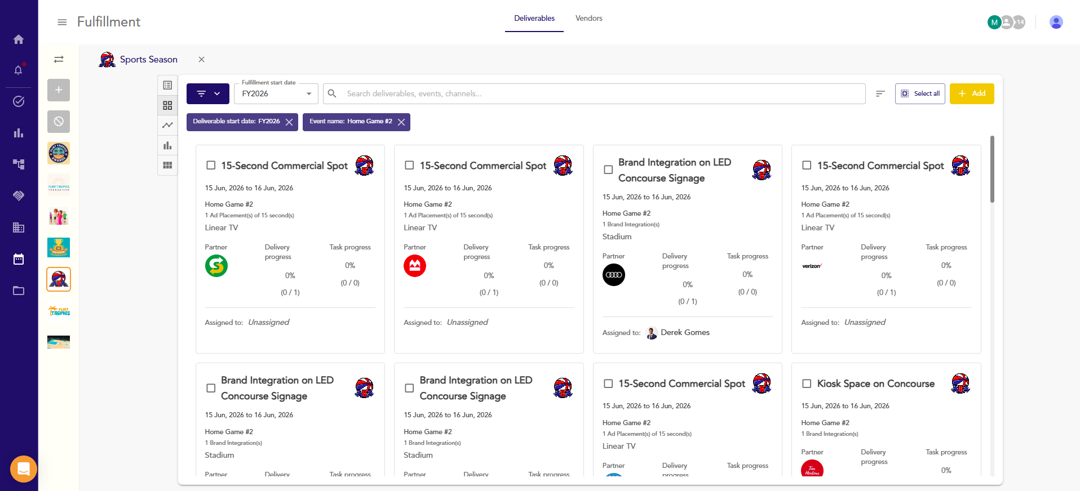Check 15-Second Commercial Spot card with Verizon partner
Image resolution: width=1080 pixels, height=491 pixels.
coord(807,166)
